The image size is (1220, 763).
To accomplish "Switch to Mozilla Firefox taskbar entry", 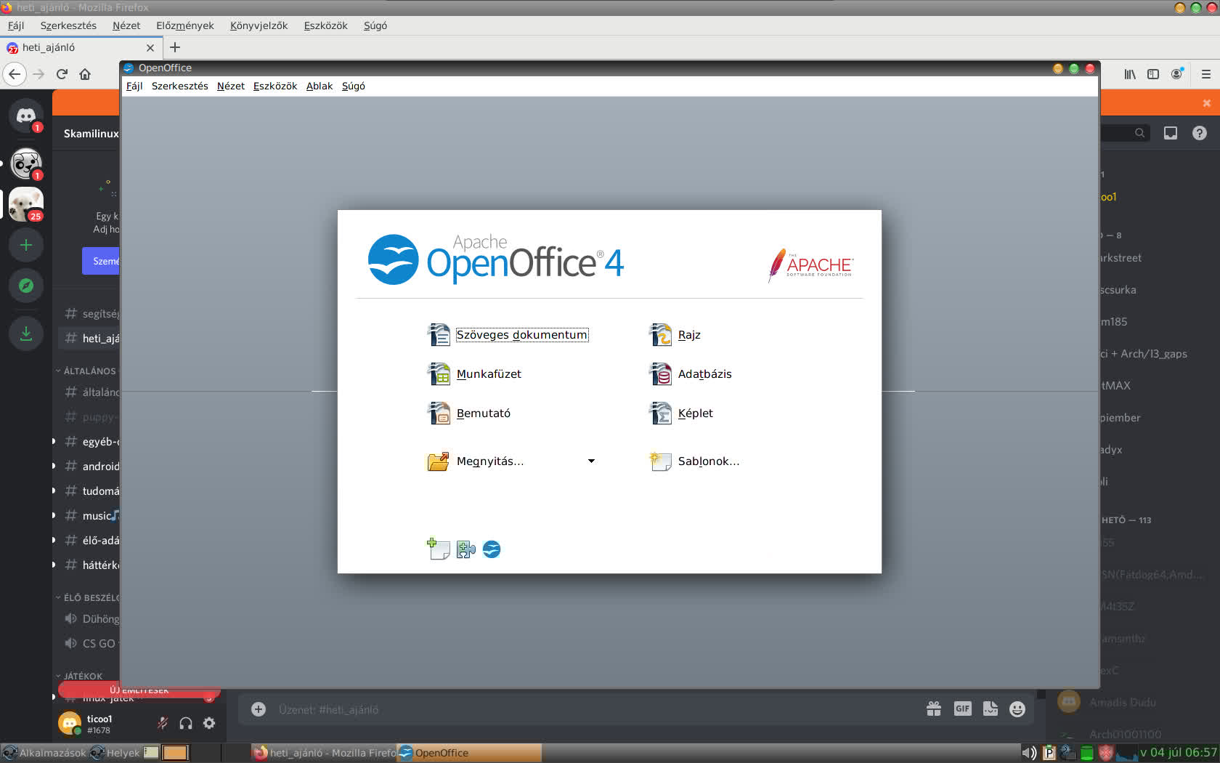I will pos(325,753).
